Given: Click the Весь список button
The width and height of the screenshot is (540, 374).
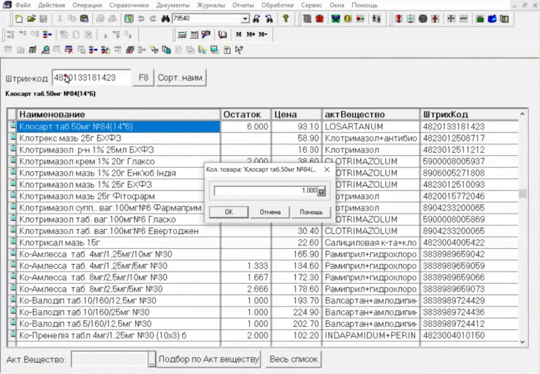Looking at the screenshot, I should (x=294, y=359).
